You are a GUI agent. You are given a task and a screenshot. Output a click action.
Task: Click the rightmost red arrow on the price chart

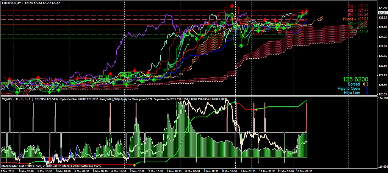(x=307, y=11)
